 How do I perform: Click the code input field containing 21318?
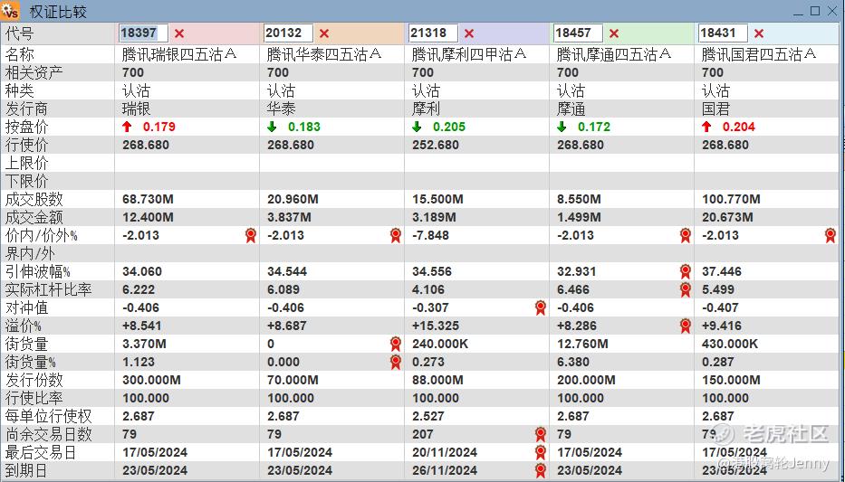tap(433, 33)
